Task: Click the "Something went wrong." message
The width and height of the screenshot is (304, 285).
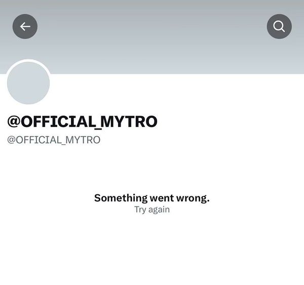Action: [x=152, y=198]
